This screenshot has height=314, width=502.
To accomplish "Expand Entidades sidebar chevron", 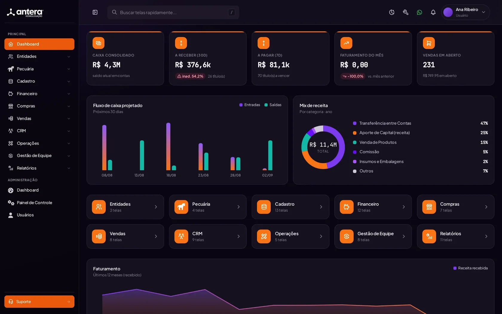I will [69, 57].
